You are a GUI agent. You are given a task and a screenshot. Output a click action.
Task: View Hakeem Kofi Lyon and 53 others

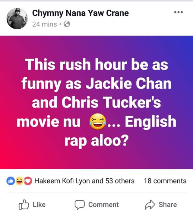[x=84, y=181]
